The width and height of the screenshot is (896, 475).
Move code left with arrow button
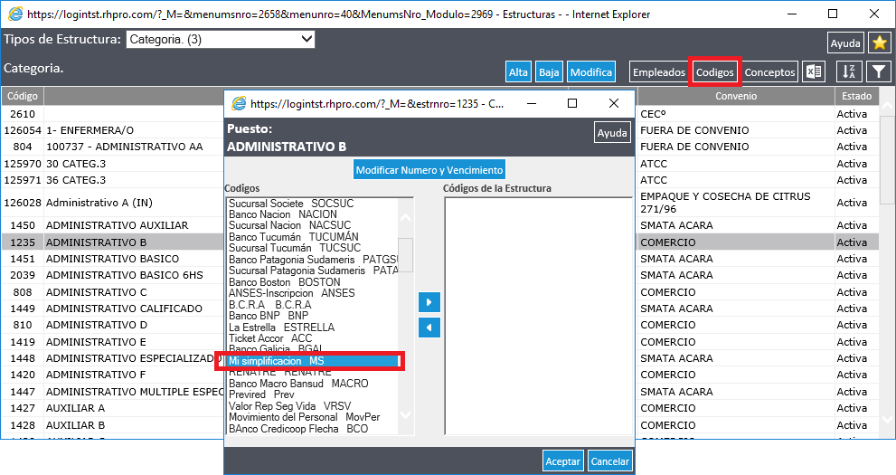pyautogui.click(x=429, y=328)
